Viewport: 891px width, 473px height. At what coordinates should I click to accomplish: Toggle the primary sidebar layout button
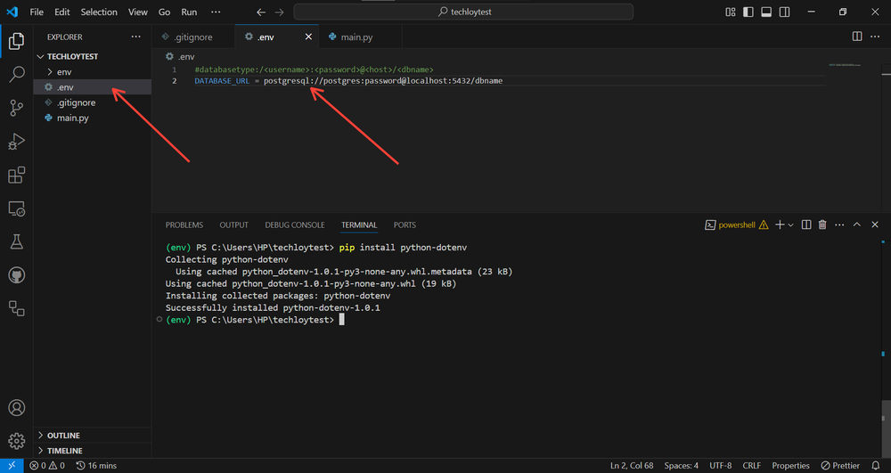pos(748,12)
